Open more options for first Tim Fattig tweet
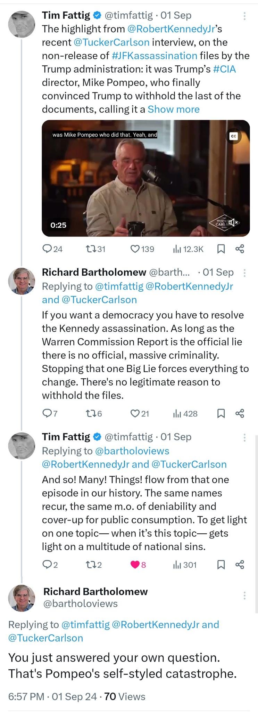The height and width of the screenshot is (712, 258). (x=244, y=16)
